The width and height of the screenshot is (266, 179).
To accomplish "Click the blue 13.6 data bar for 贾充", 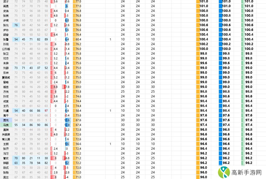I will [x=67, y=120].
